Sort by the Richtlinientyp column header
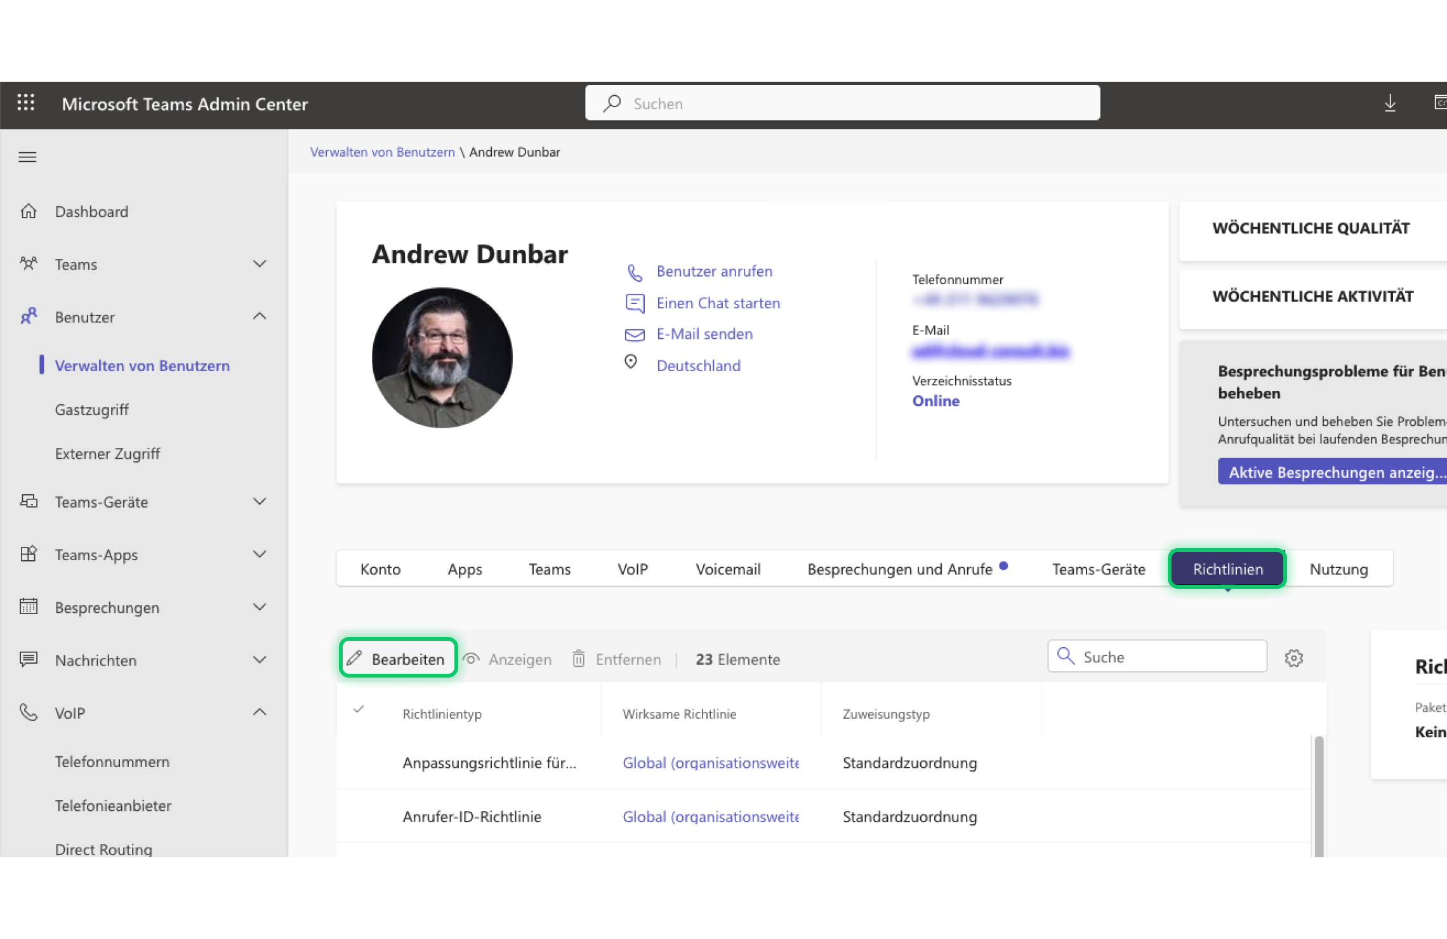This screenshot has width=1447, height=939. coord(442,714)
